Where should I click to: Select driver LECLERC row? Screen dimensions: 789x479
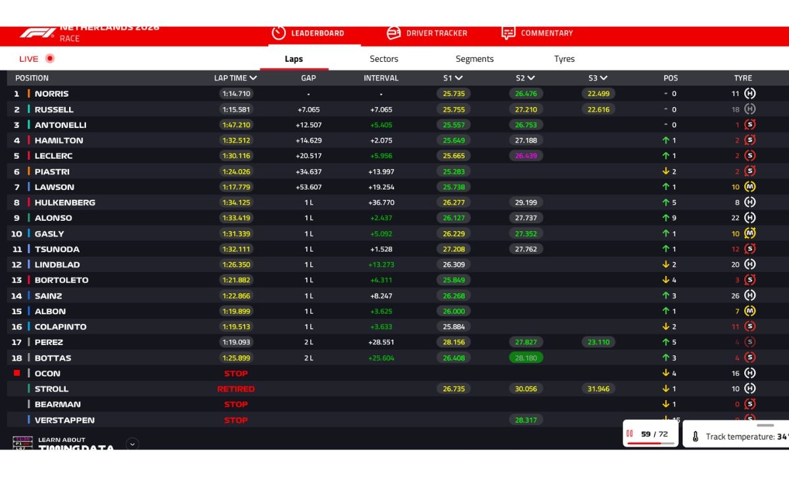tap(398, 156)
